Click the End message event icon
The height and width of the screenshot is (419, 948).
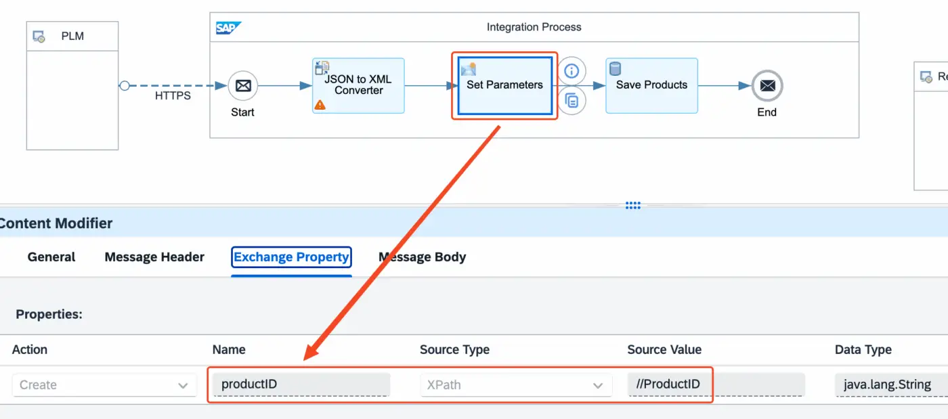[767, 86]
